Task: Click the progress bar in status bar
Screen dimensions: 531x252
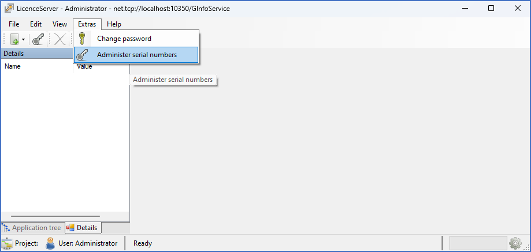Action: [x=478, y=243]
